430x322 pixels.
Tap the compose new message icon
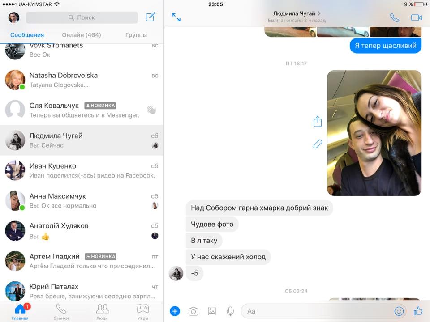pyautogui.click(x=150, y=17)
